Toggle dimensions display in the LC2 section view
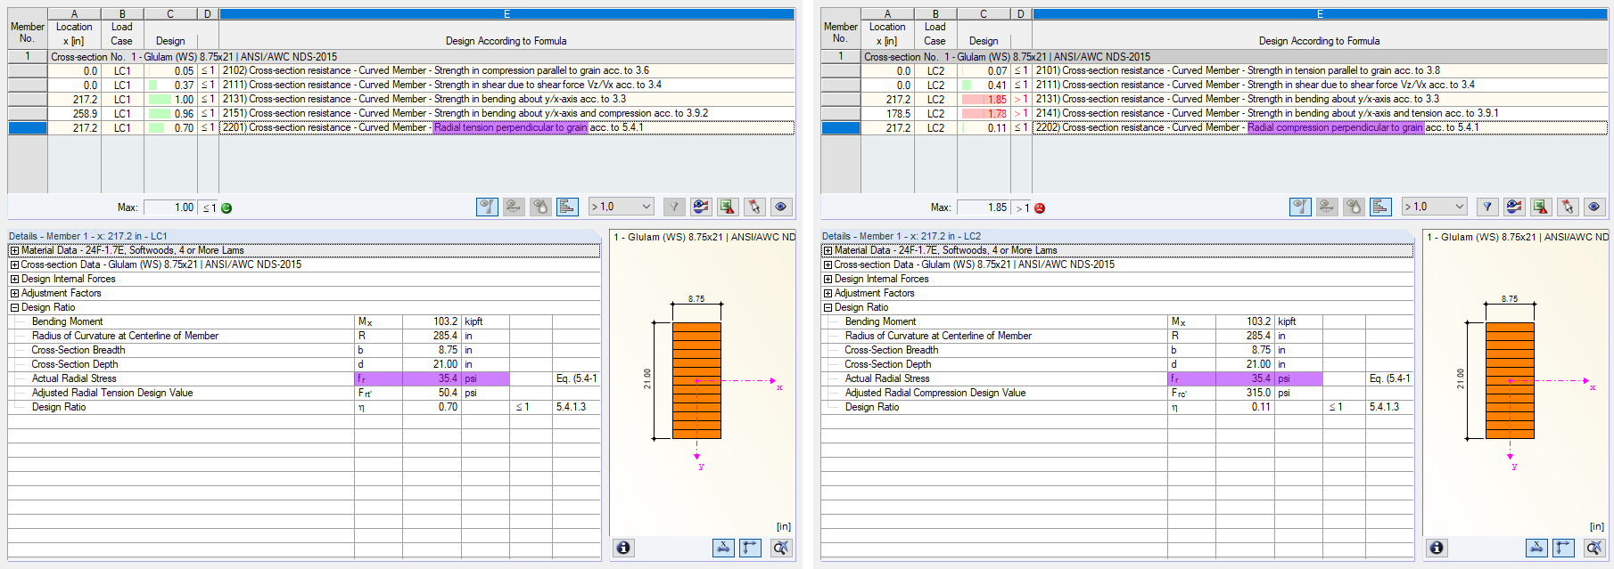 (x=1536, y=548)
